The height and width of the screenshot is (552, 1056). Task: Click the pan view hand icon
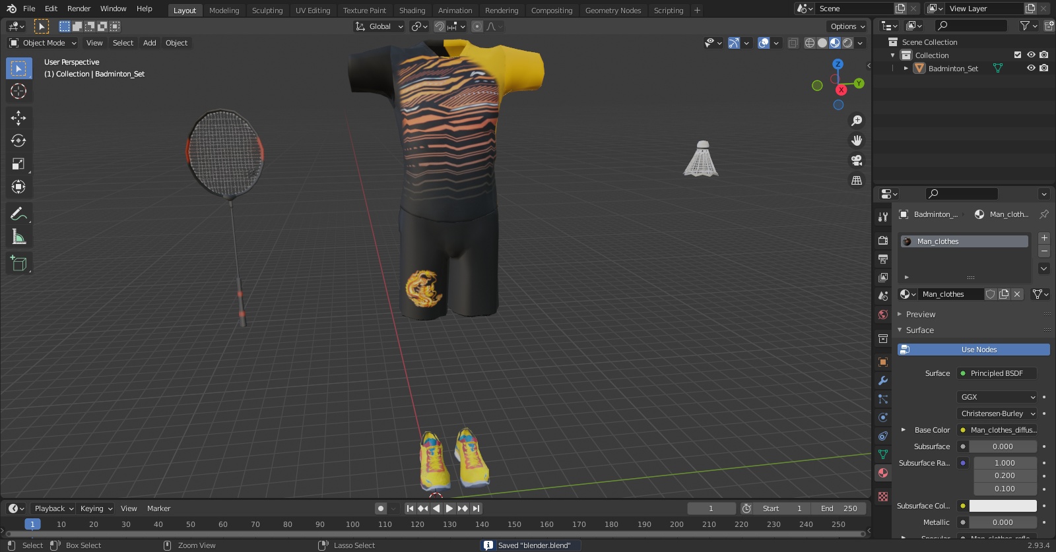(x=857, y=140)
